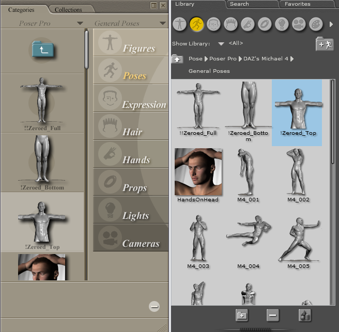The image size is (339, 332).
Task: Switch to the Collections tab
Action: pyautogui.click(x=68, y=9)
